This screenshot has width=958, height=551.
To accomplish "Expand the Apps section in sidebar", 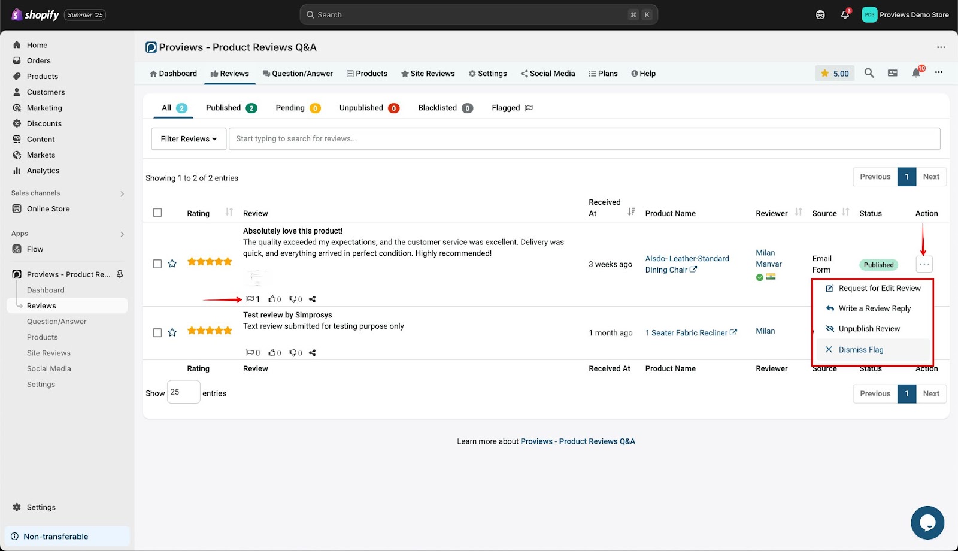I will [x=122, y=234].
